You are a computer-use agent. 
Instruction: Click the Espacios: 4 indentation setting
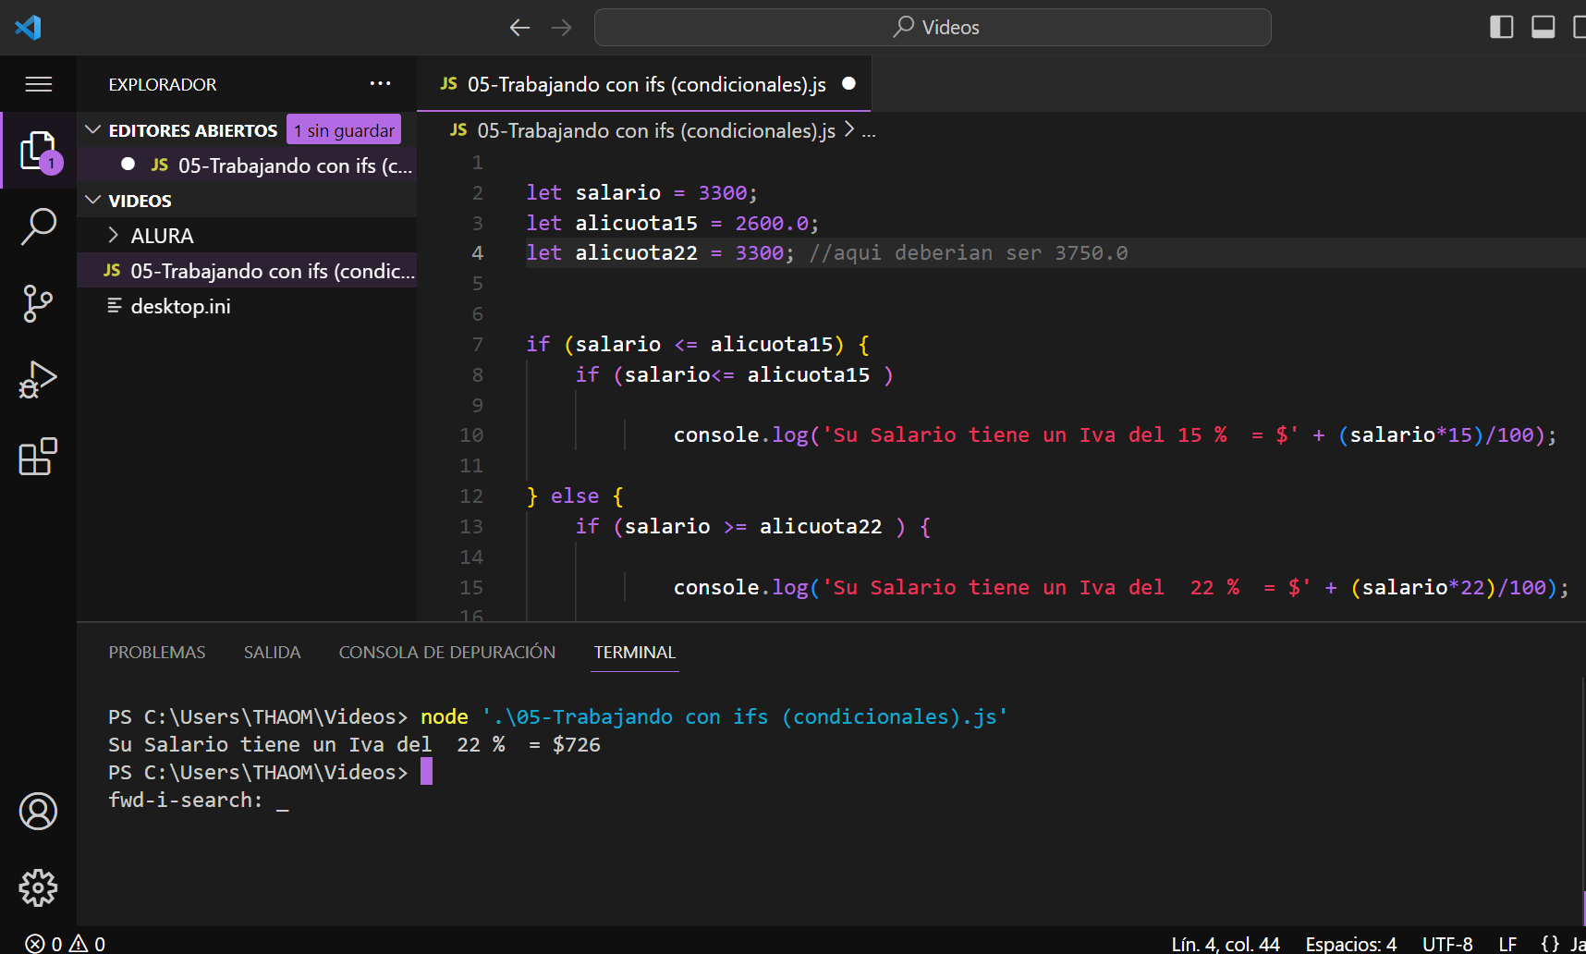[1350, 944]
